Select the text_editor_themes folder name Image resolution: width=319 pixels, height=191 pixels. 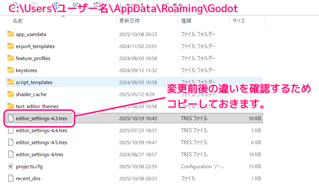(x=37, y=106)
